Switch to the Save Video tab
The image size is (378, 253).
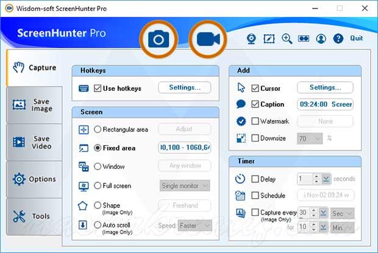(x=34, y=142)
